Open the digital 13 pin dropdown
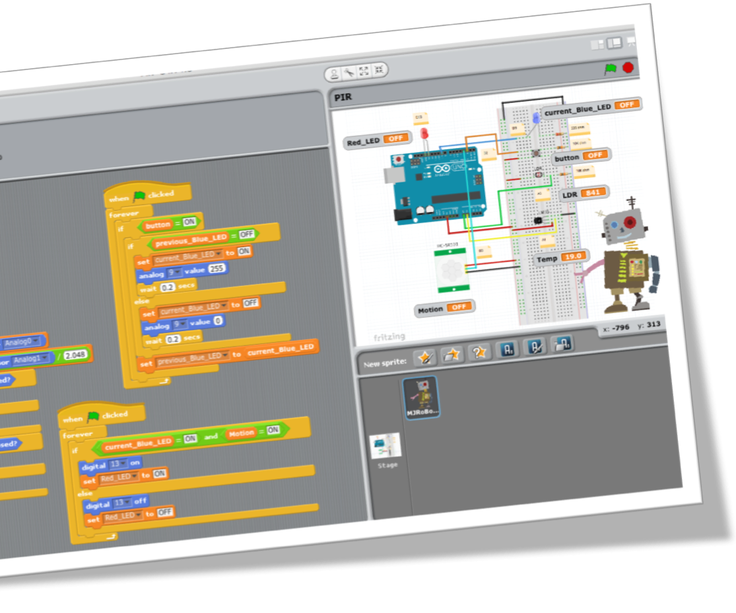Screen dimensions: 736x613 [x=123, y=463]
